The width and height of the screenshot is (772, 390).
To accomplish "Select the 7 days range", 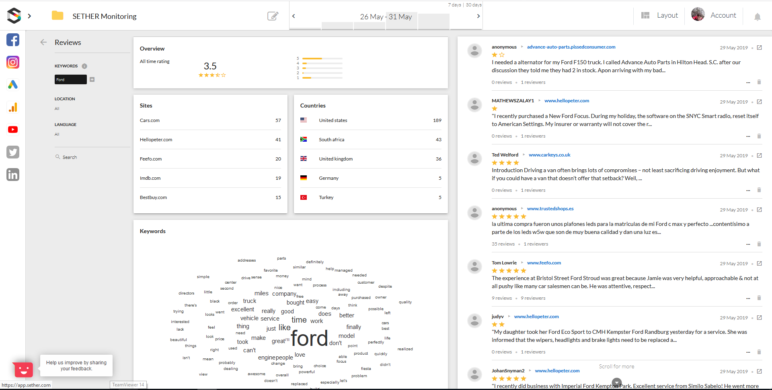I will coord(454,5).
